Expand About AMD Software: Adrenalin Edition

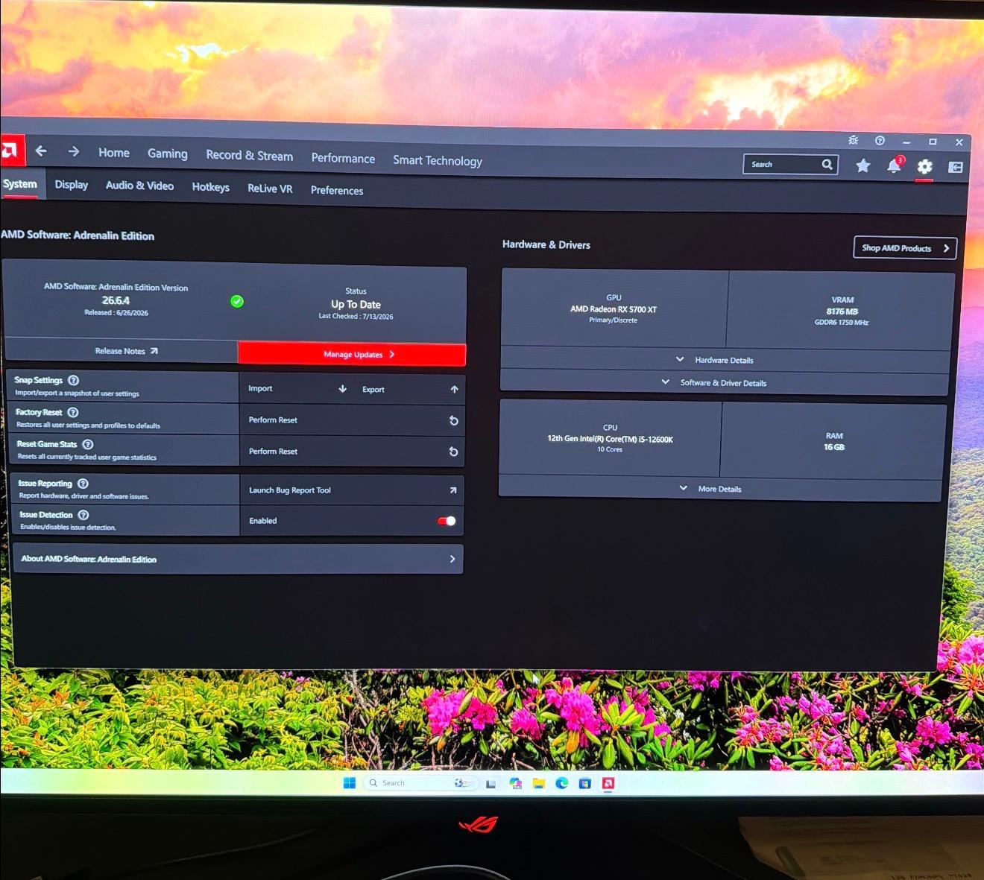(x=238, y=559)
